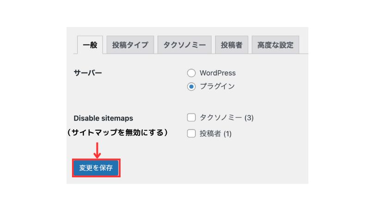Screen dimensions: 375x211
Task: Go to the 投稿者 tab
Action: [231, 45]
